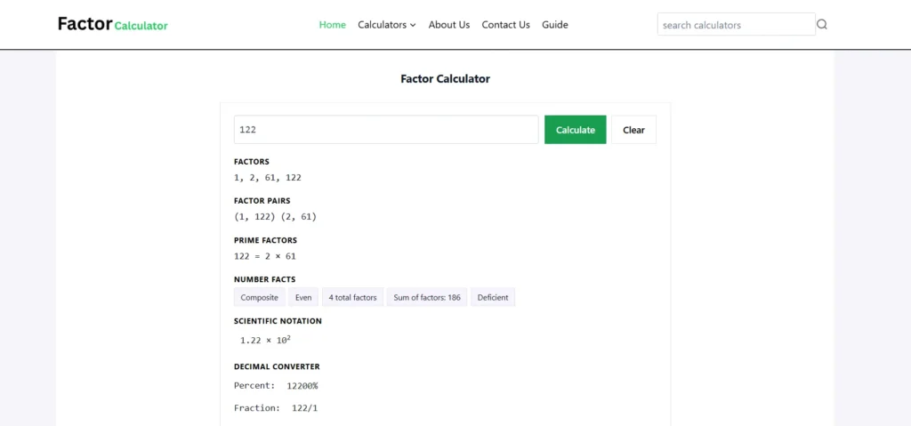Open the Contact Us page

click(505, 25)
